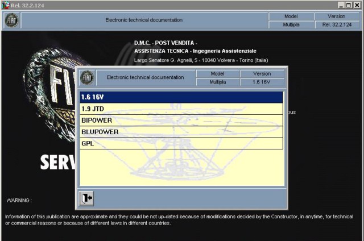Click the Fiat logo in main window header

[11, 20]
